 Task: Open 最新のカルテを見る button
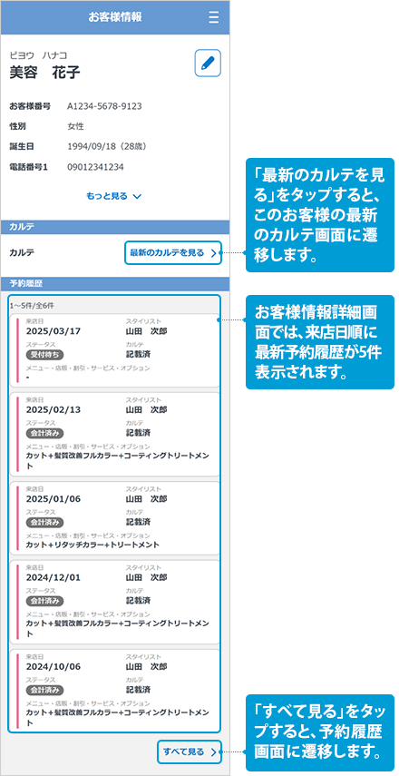pos(172,253)
